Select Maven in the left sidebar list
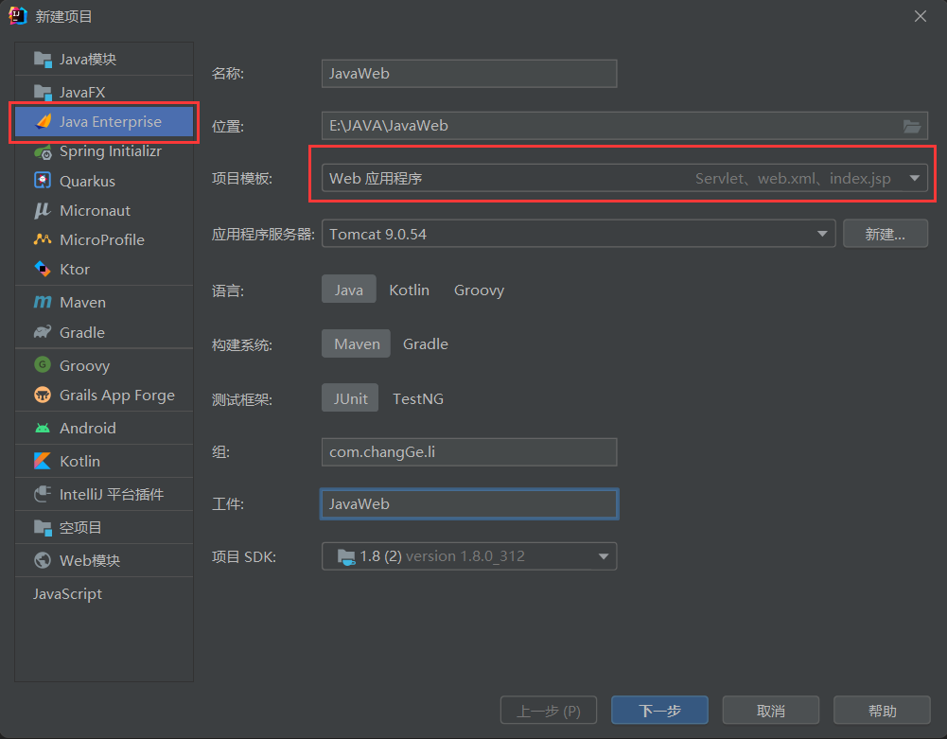The height and width of the screenshot is (739, 947). [104, 302]
